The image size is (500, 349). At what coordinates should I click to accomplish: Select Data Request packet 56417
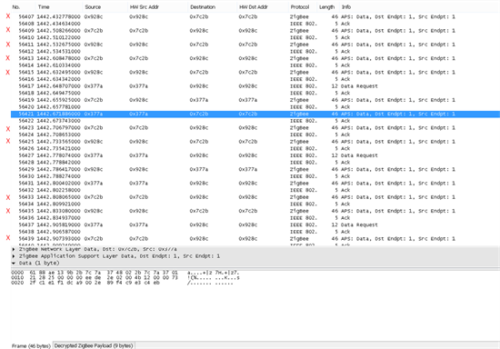pos(255,86)
